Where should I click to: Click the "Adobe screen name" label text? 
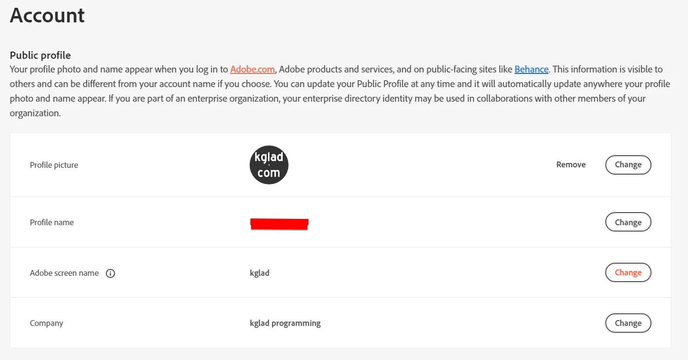coord(64,273)
